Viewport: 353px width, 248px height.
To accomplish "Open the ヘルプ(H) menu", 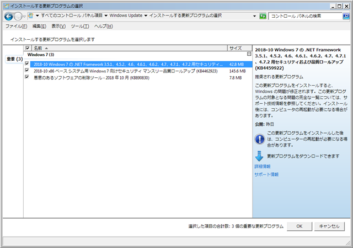I will [104, 27].
